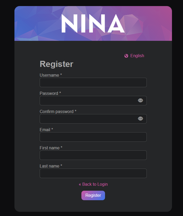Click the "Username *" label
The width and height of the screenshot is (183, 216).
(51, 75)
